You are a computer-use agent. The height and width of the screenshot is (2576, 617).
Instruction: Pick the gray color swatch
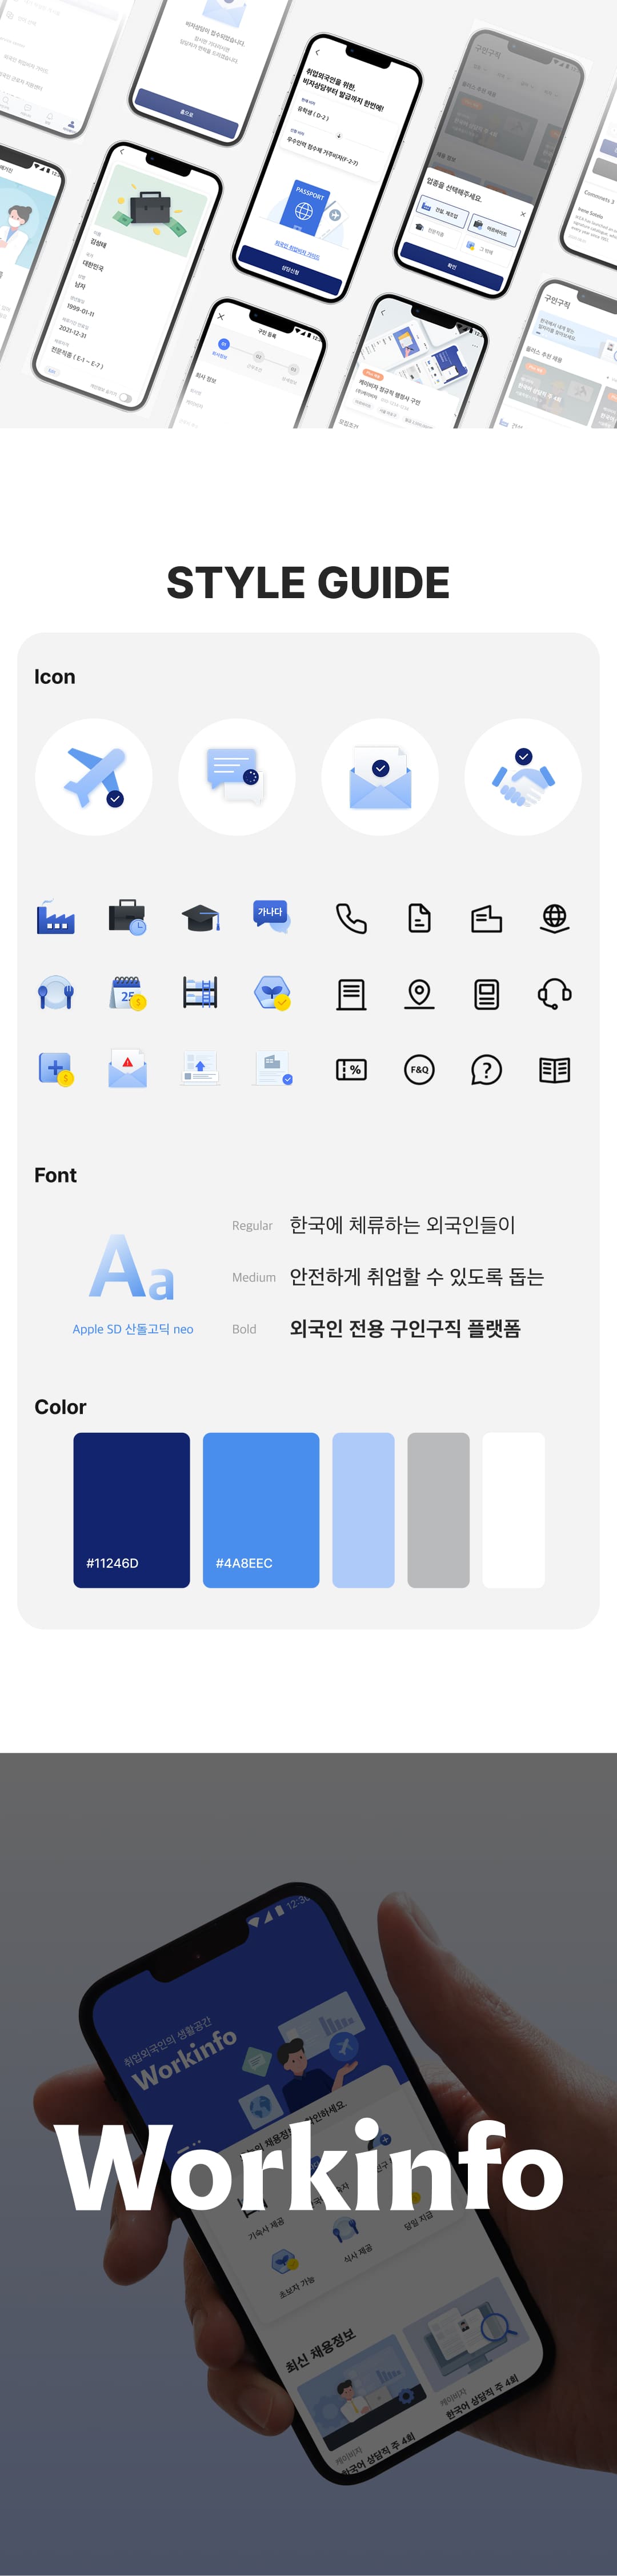click(438, 1510)
